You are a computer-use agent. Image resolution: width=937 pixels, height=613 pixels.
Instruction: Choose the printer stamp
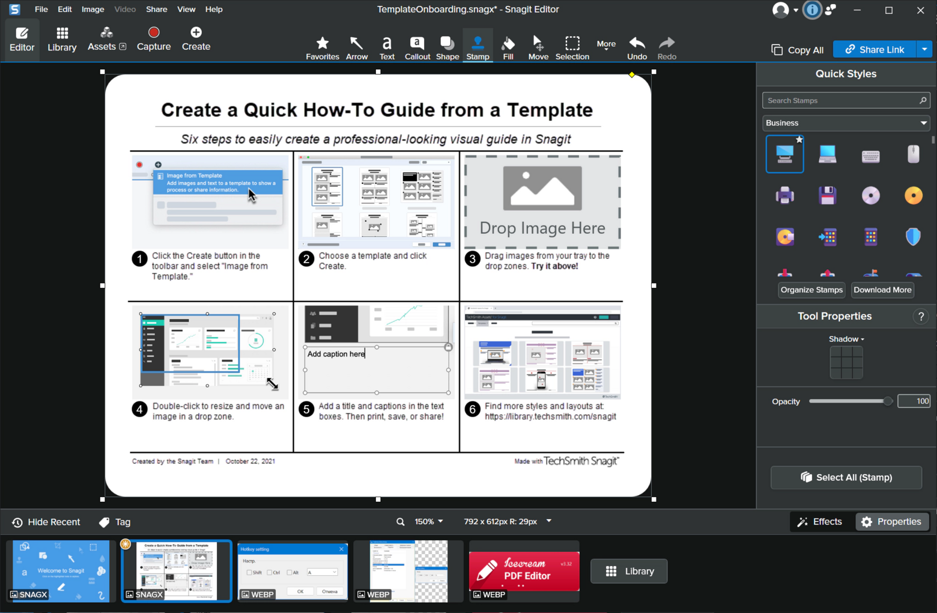pyautogui.click(x=784, y=195)
